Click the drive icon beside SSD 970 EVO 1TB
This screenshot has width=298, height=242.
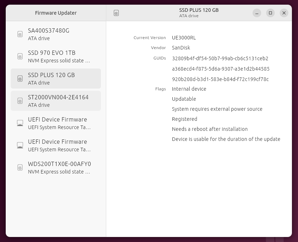pyautogui.click(x=20, y=56)
